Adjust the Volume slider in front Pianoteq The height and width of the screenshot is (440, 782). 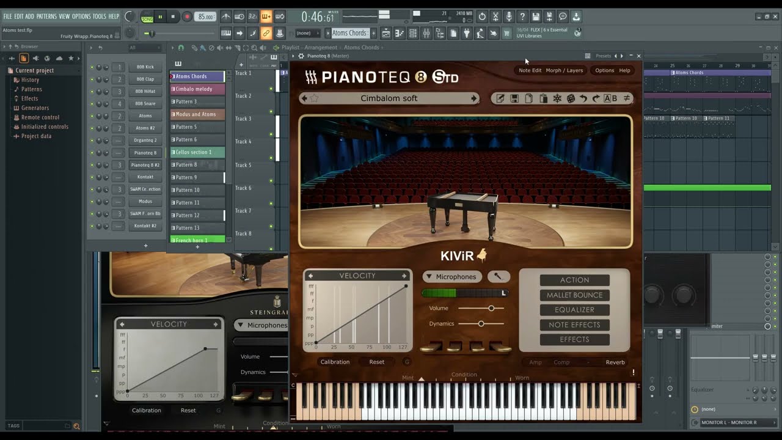point(481,309)
